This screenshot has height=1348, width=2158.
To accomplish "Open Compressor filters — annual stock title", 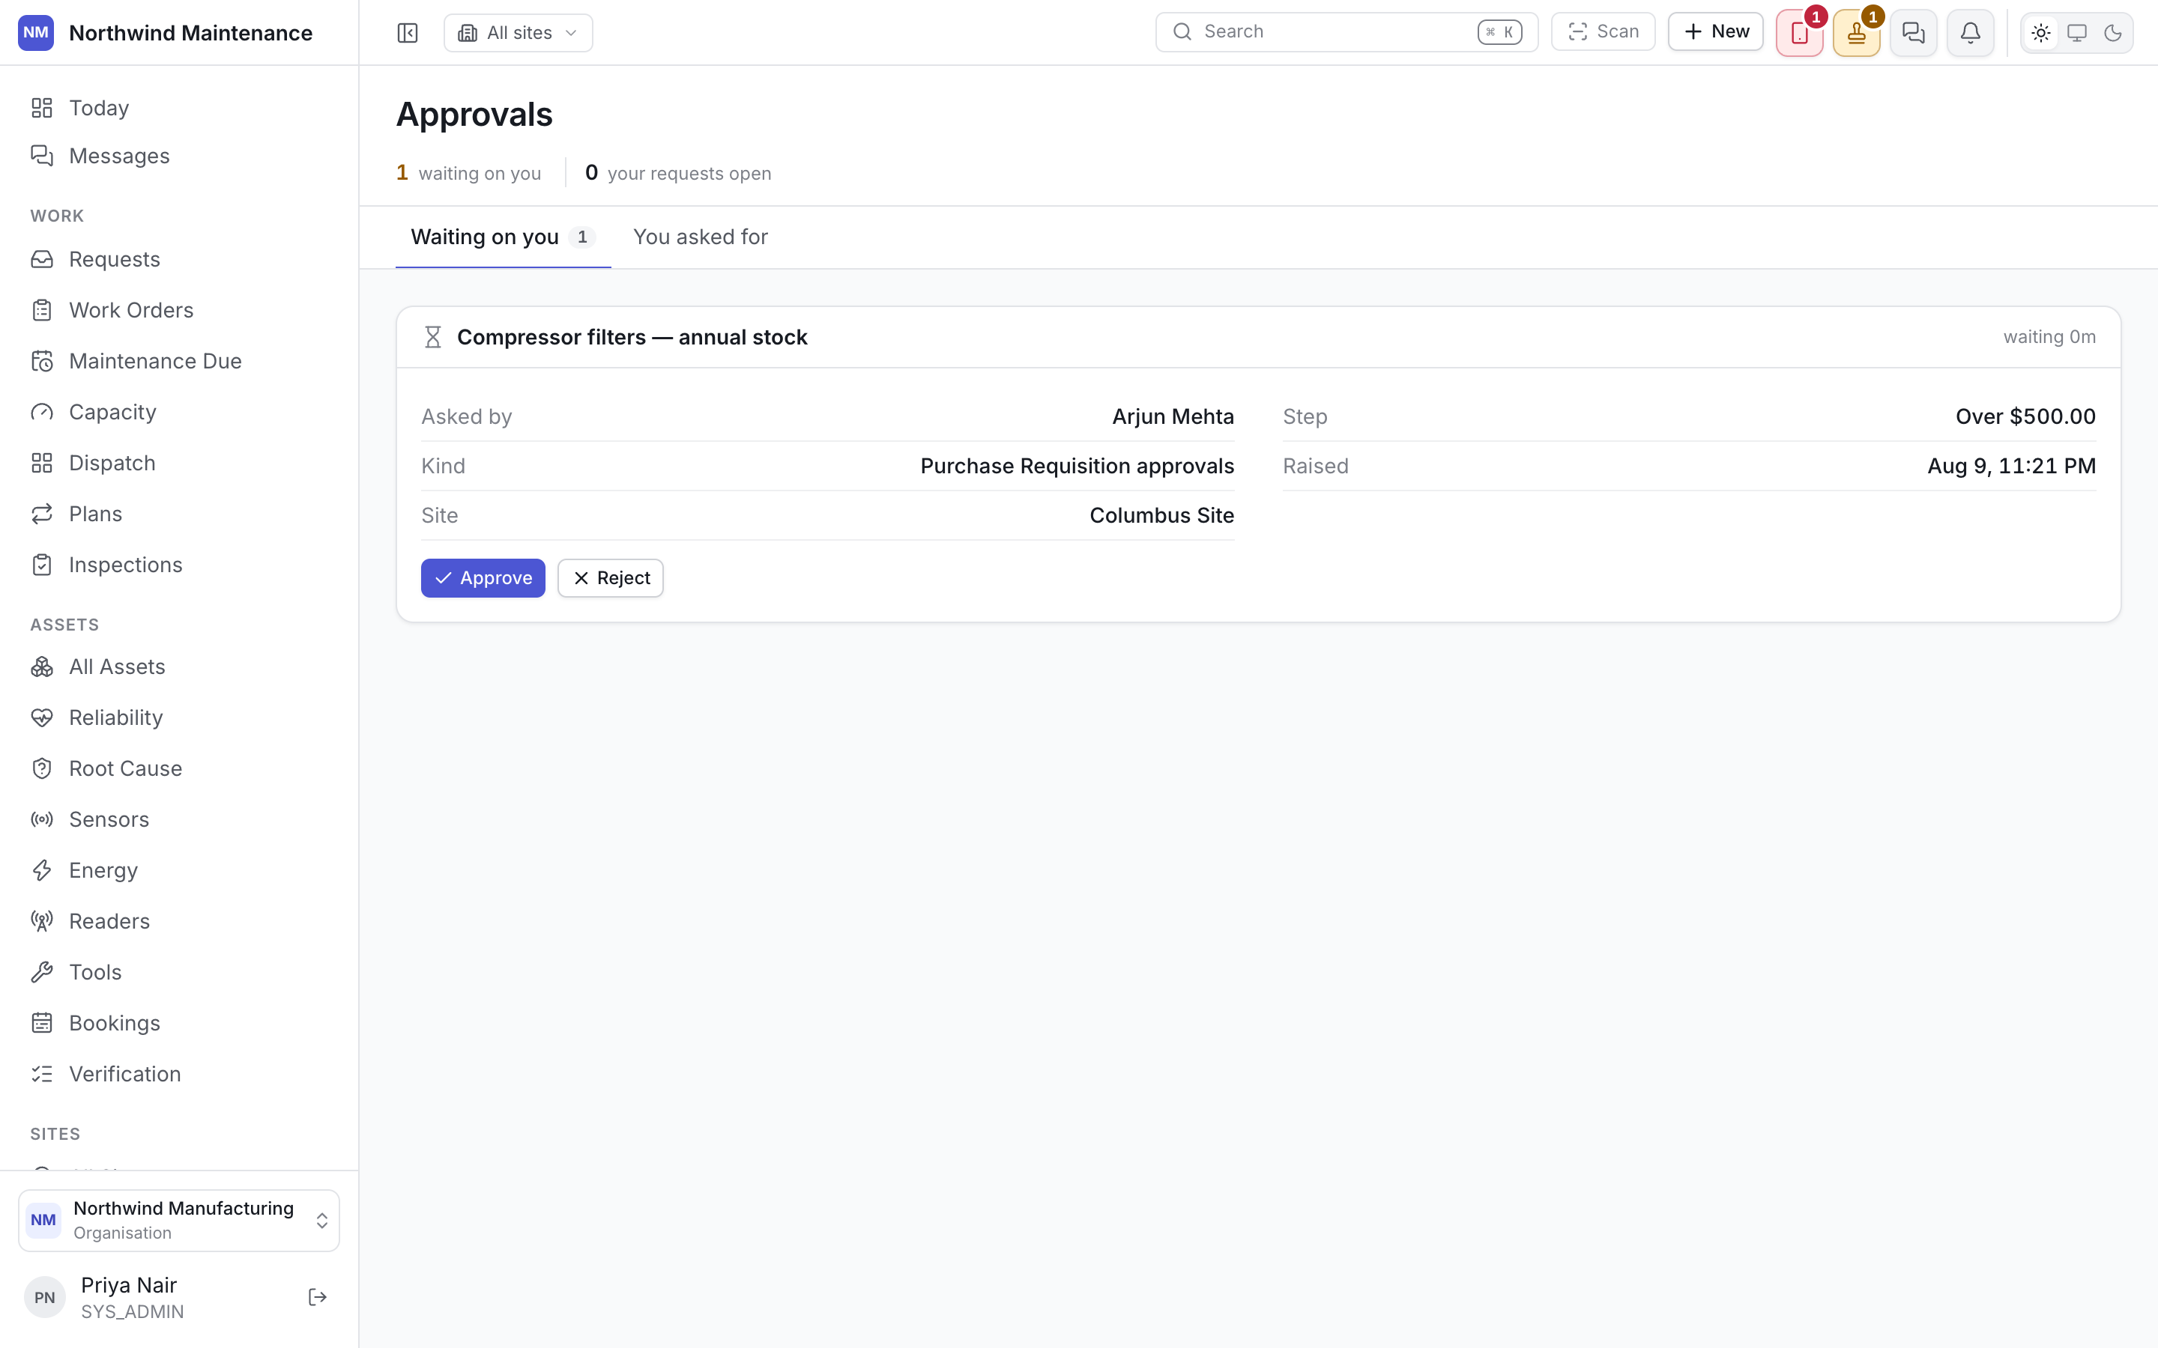I will pyautogui.click(x=632, y=337).
